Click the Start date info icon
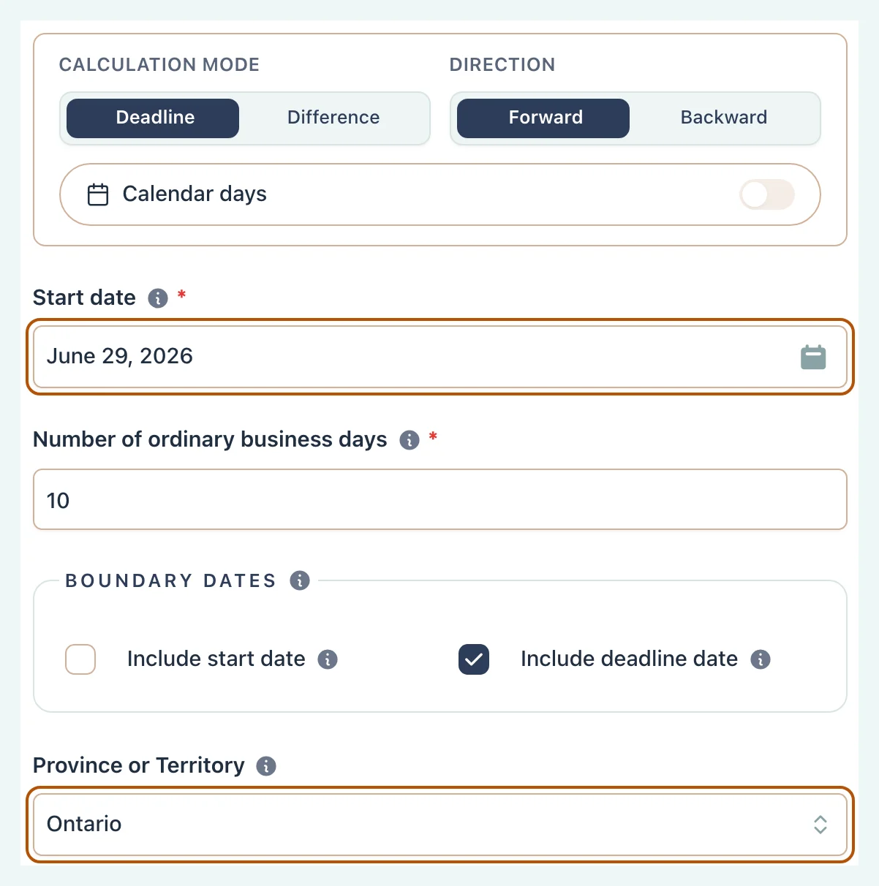The image size is (879, 886). (158, 298)
